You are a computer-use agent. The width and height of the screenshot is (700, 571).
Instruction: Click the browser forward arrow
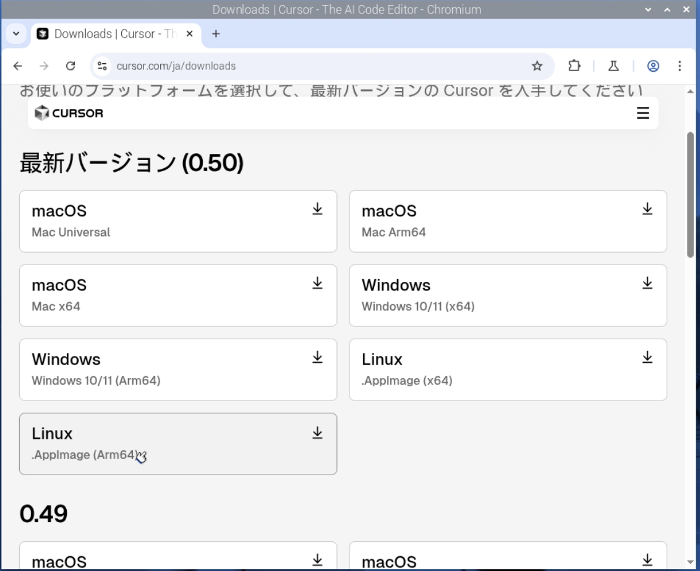[44, 66]
